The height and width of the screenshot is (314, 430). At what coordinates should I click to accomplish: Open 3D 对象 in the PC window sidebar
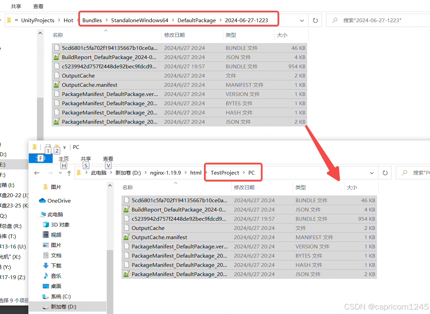pyautogui.click(x=60, y=224)
